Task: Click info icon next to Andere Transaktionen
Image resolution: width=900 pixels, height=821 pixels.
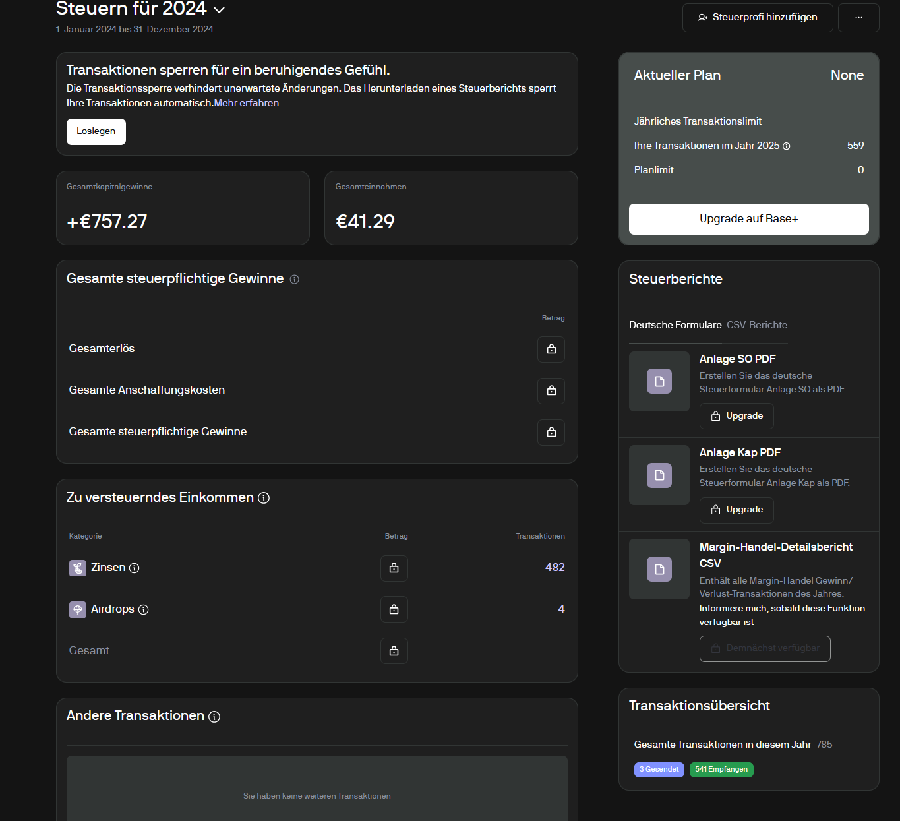Action: 214,717
